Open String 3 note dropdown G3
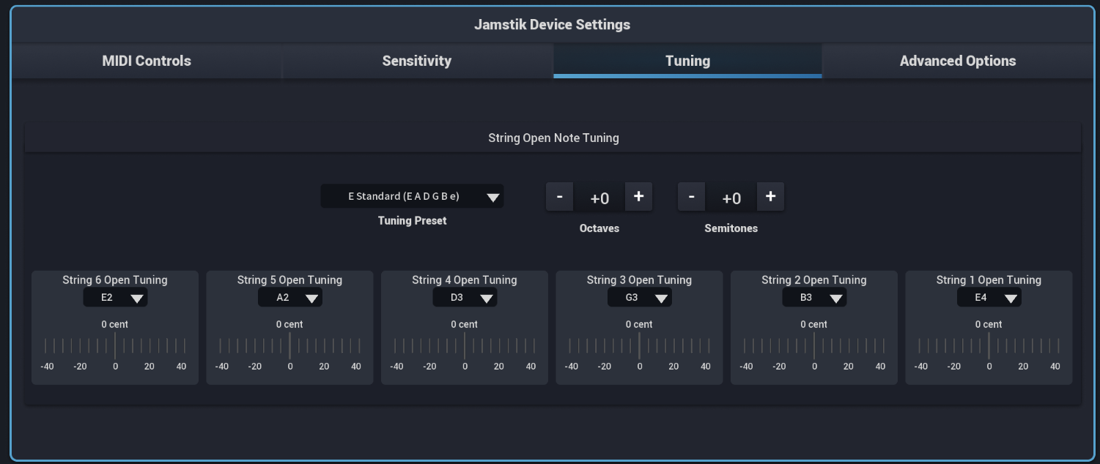 640,297
